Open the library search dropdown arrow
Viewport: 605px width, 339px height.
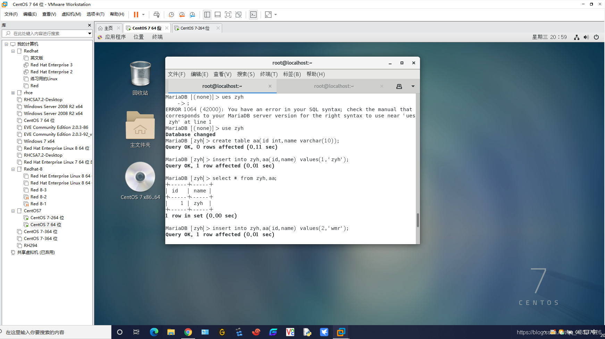[x=90, y=33]
